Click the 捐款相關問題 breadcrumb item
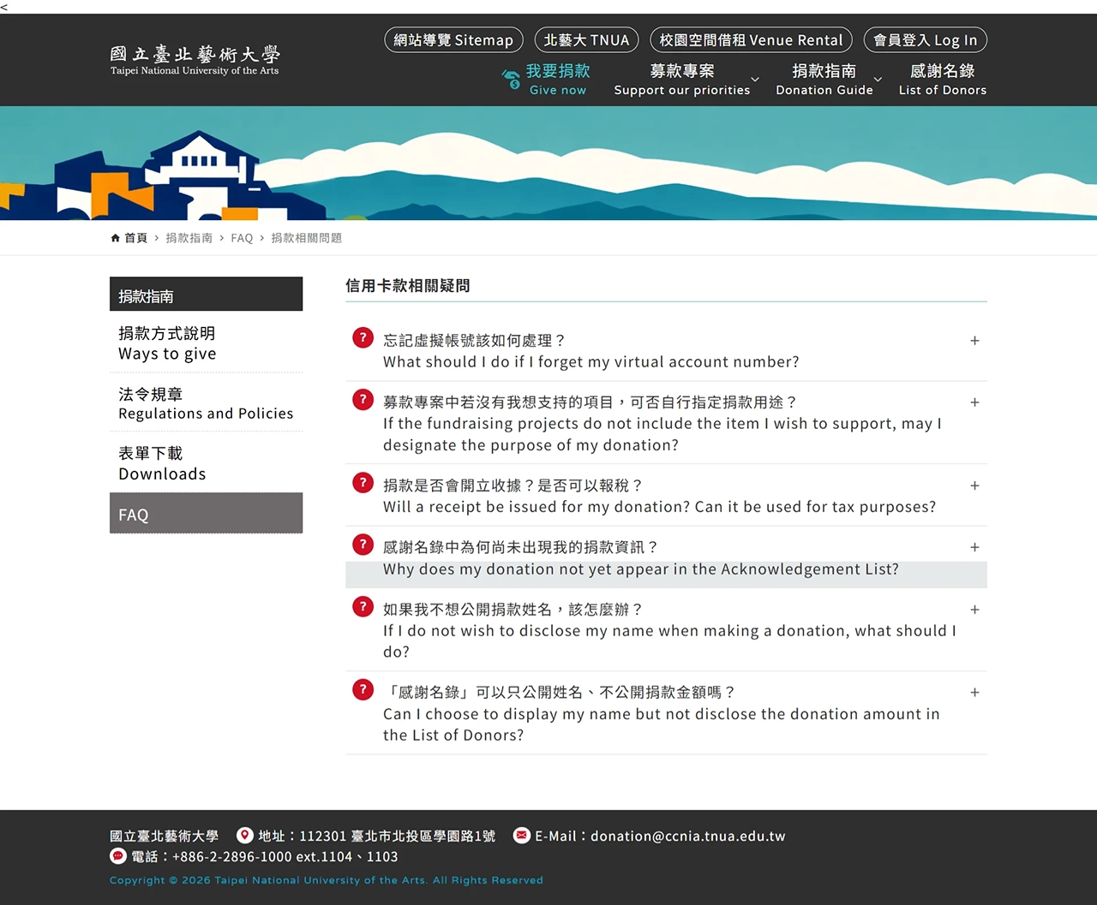Image resolution: width=1097 pixels, height=905 pixels. pos(306,238)
